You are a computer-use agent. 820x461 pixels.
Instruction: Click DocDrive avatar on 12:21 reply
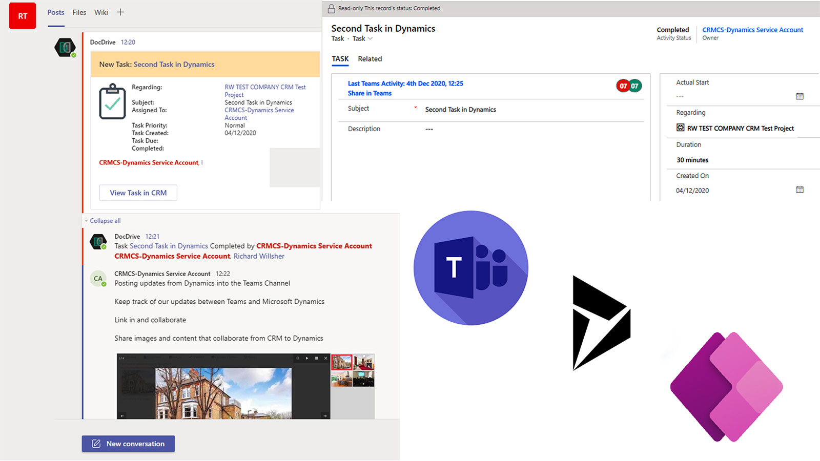(98, 241)
